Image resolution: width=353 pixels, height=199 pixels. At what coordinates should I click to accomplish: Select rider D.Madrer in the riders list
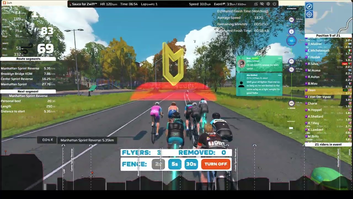(328, 44)
